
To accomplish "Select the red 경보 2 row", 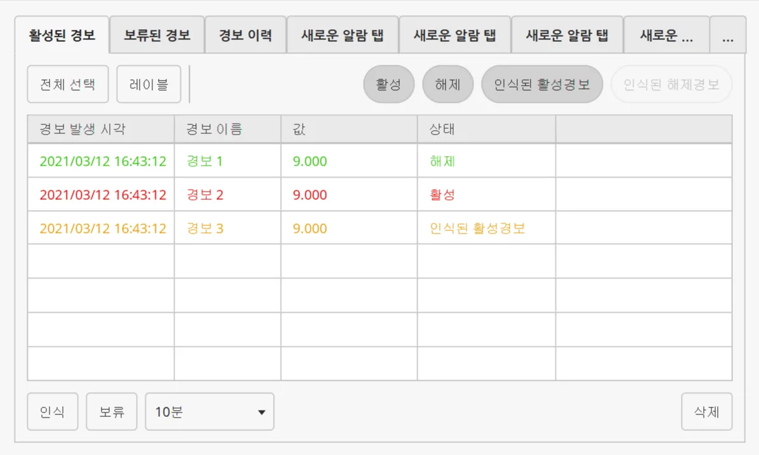I will click(204, 195).
